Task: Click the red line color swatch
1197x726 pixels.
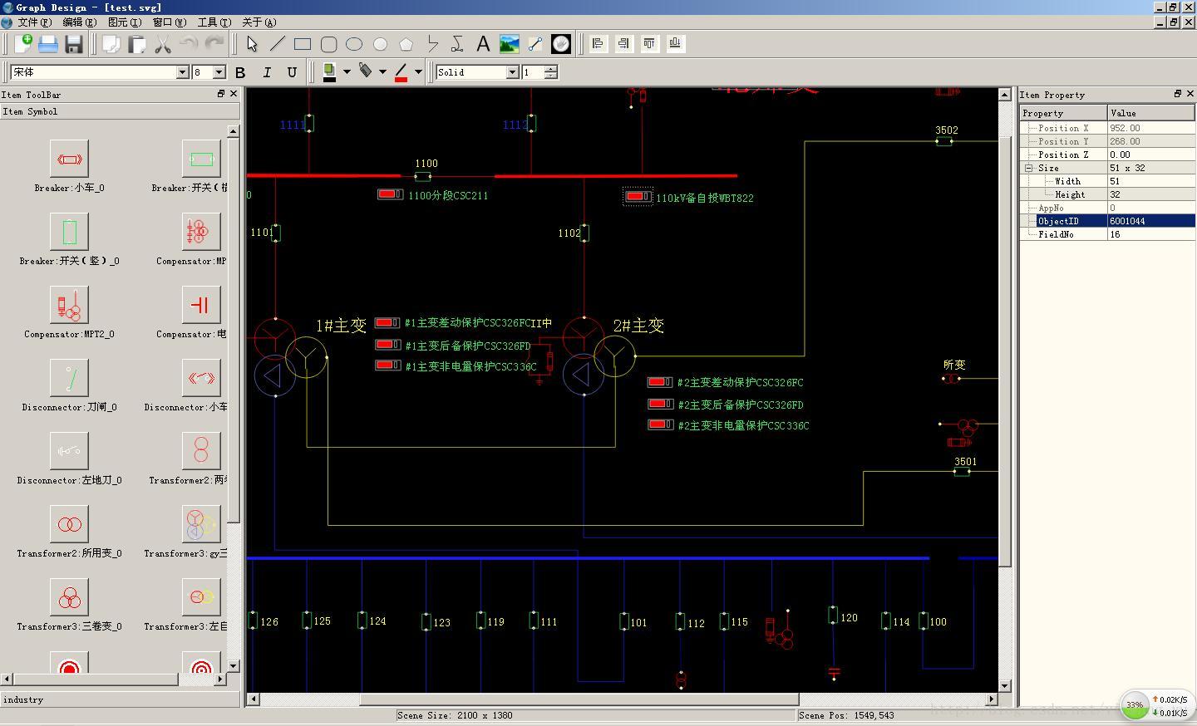Action: [401, 72]
